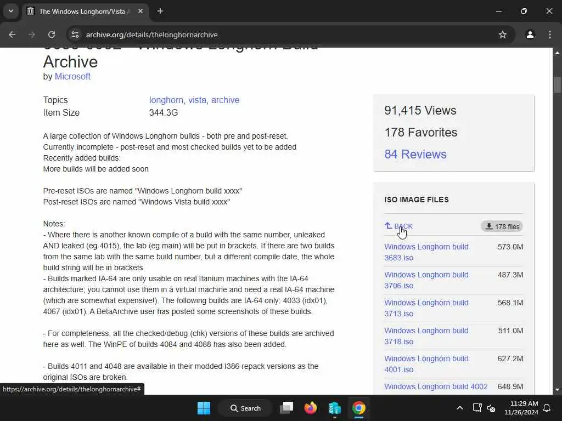
Task: Open the blue server app on taskbar
Action: pyautogui.click(x=335, y=408)
